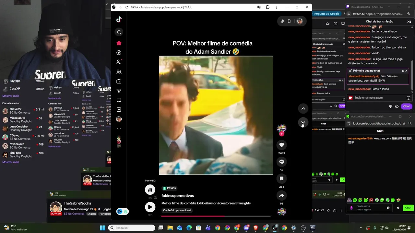The height and width of the screenshot is (233, 415).
Task: Open Twitch moderator shield icon
Action: [390, 106]
